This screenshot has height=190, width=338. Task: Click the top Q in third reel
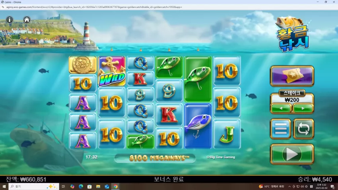(x=140, y=63)
